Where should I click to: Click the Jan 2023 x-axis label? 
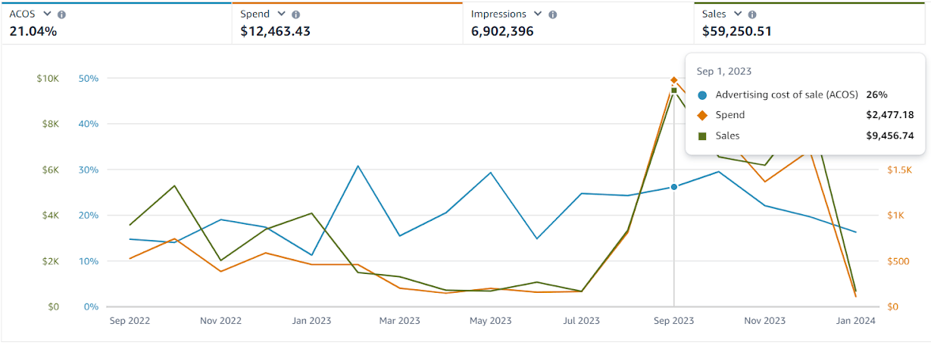pos(311,321)
